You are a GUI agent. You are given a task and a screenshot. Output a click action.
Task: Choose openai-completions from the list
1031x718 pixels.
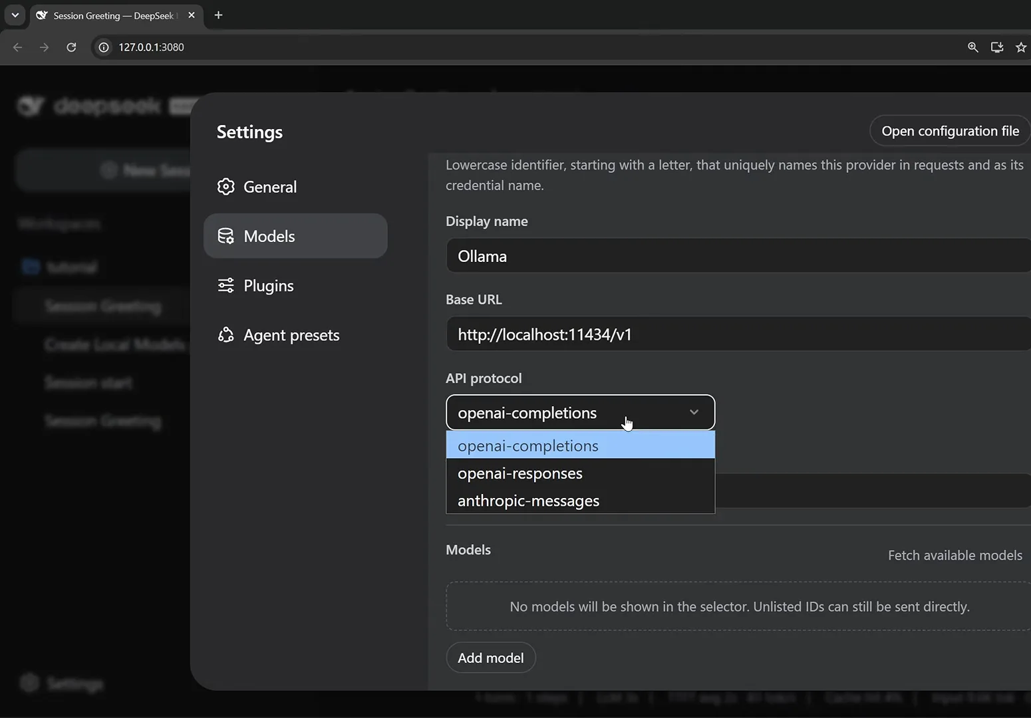coord(580,445)
